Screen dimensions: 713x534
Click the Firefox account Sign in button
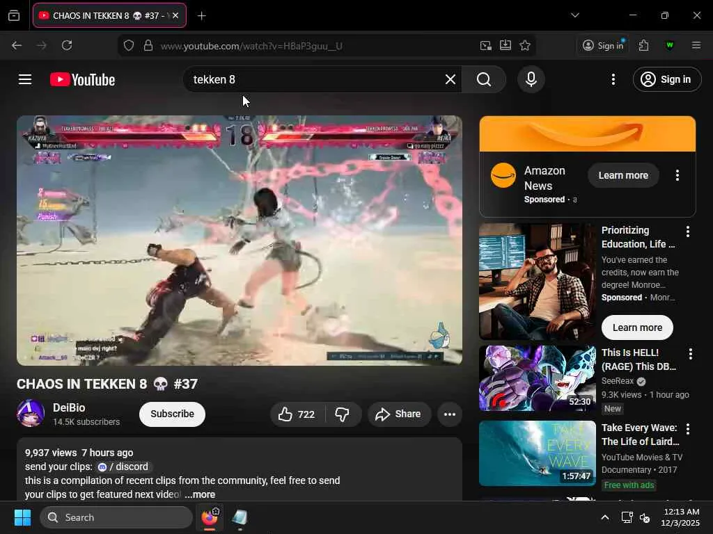[603, 45]
